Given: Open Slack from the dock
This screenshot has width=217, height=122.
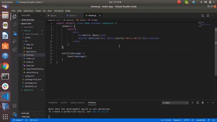Looking at the screenshot, I should (5, 86).
